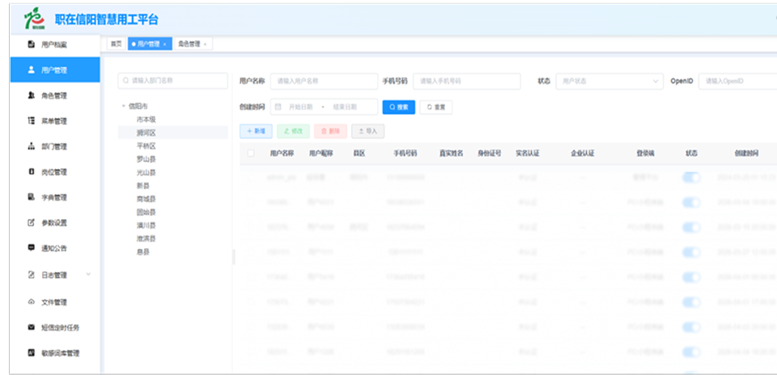
Task: Click the 参数设置 edit icon
Action: click(31, 222)
